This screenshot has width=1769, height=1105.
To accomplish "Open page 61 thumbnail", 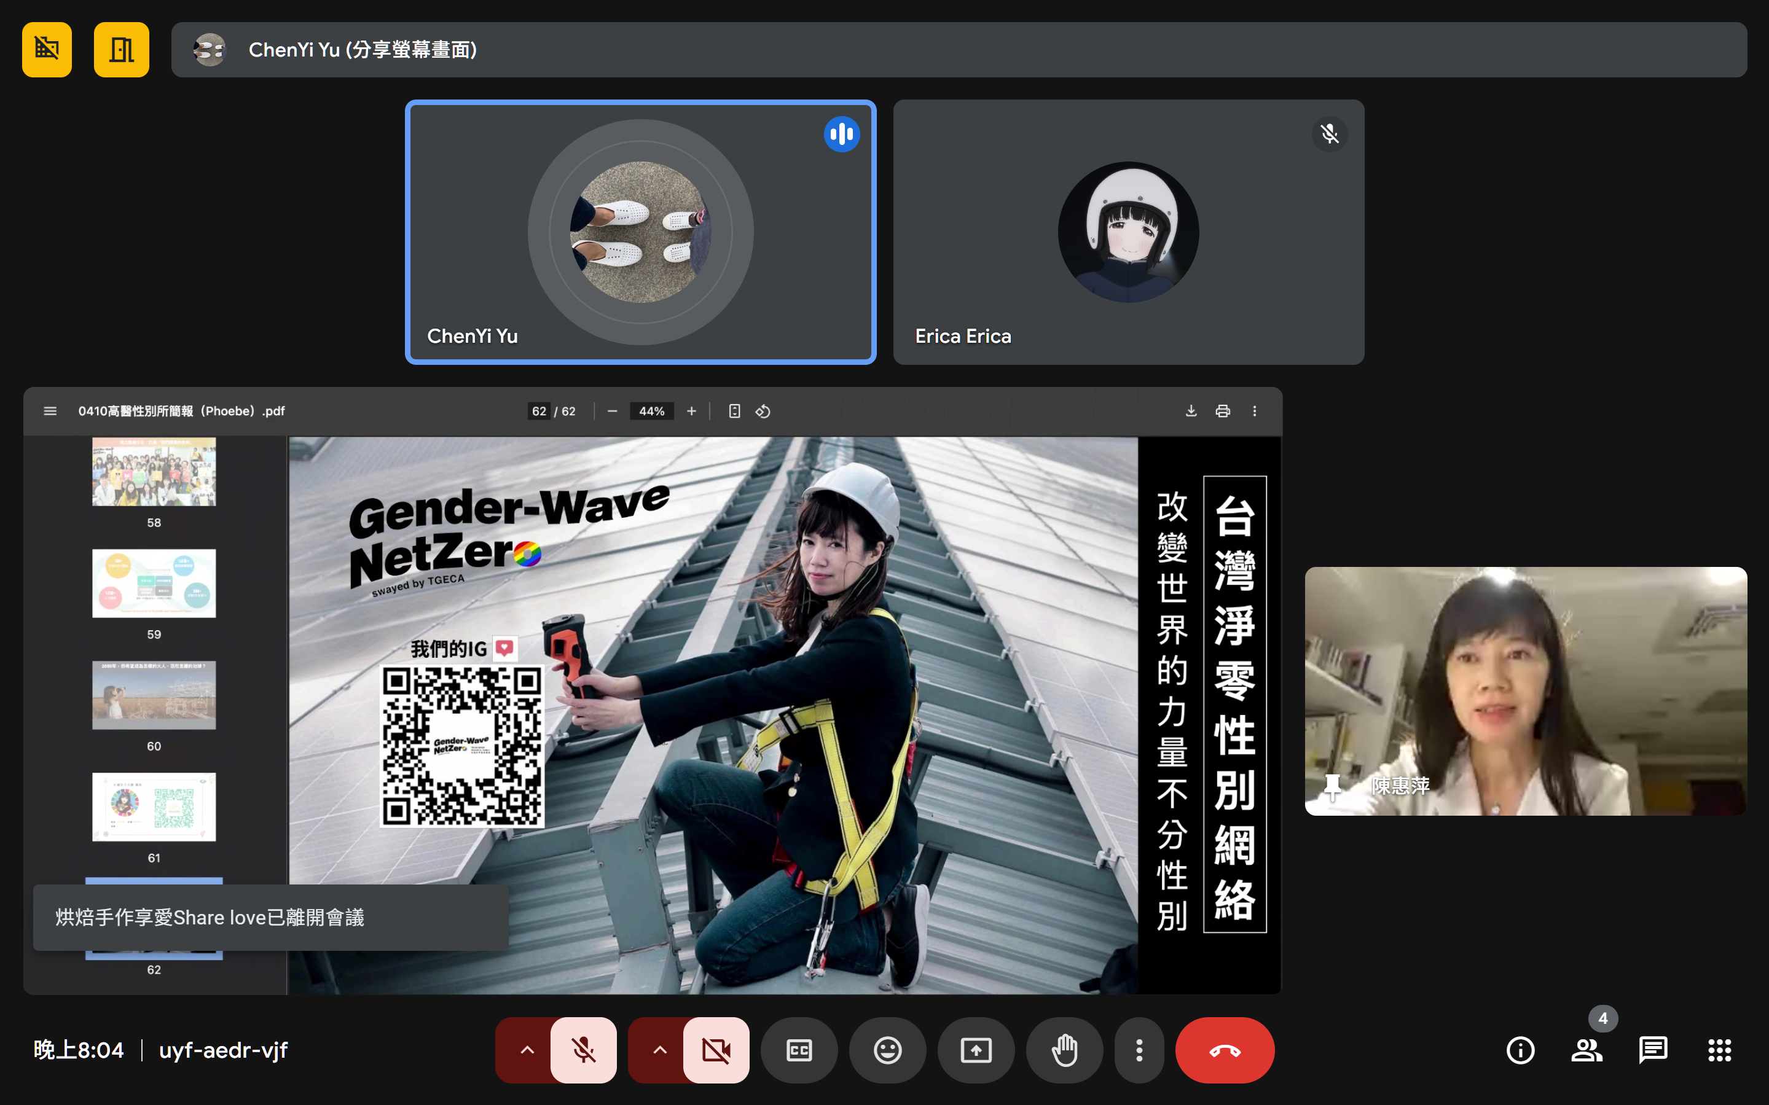I will point(154,807).
